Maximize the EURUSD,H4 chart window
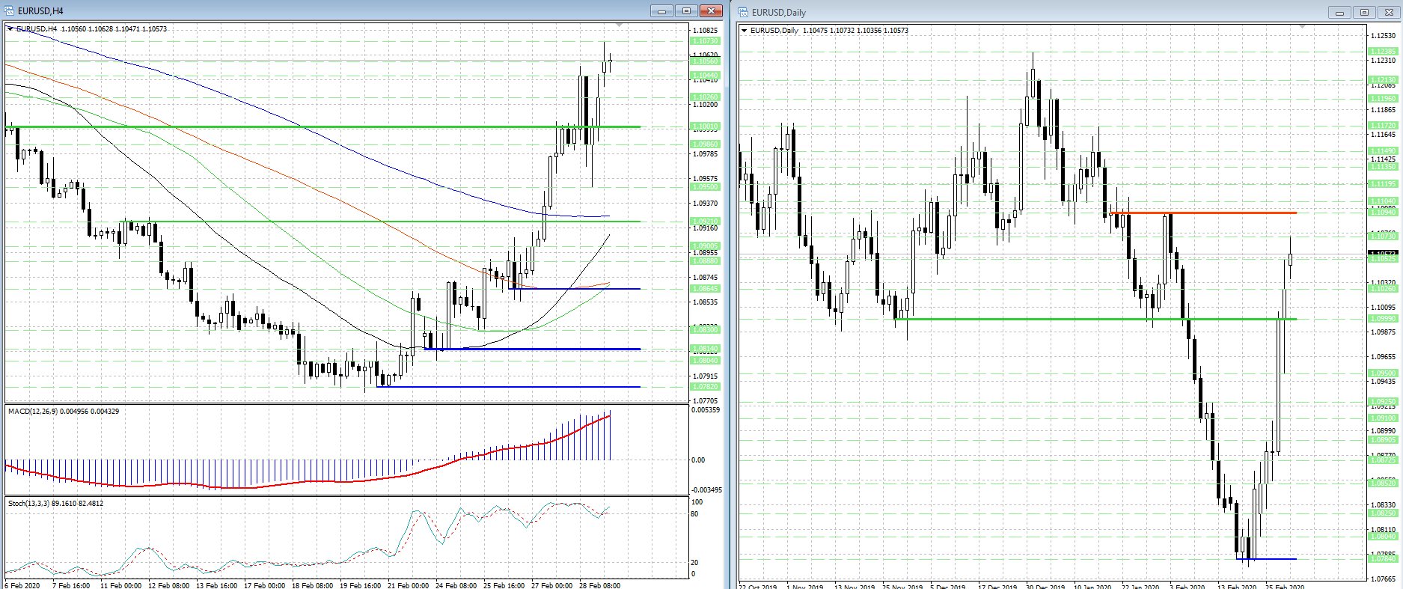This screenshot has width=1403, height=589. click(686, 10)
